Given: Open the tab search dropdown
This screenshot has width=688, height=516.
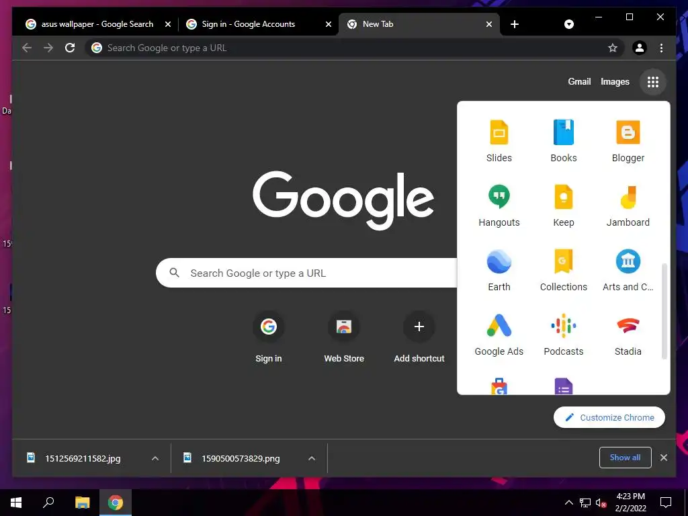Looking at the screenshot, I should 568,24.
